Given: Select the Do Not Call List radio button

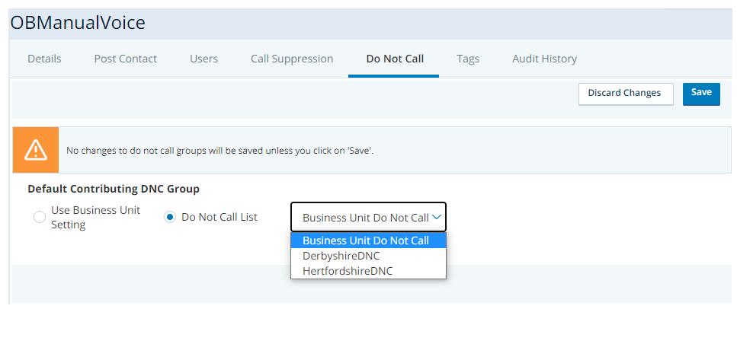Looking at the screenshot, I should coord(170,217).
